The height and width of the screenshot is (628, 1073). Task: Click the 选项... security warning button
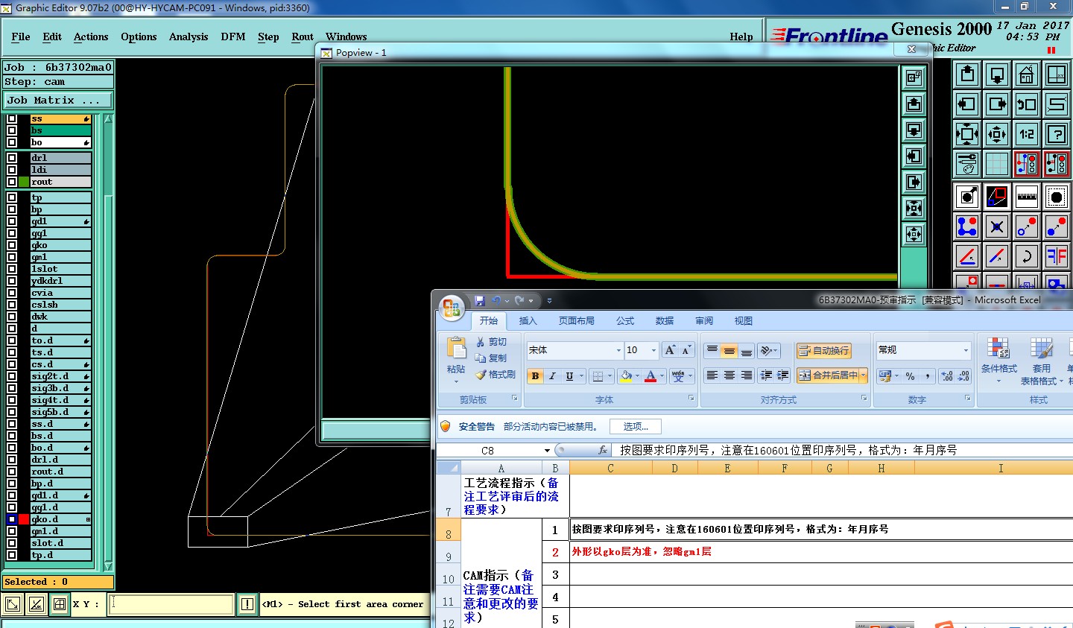click(635, 427)
